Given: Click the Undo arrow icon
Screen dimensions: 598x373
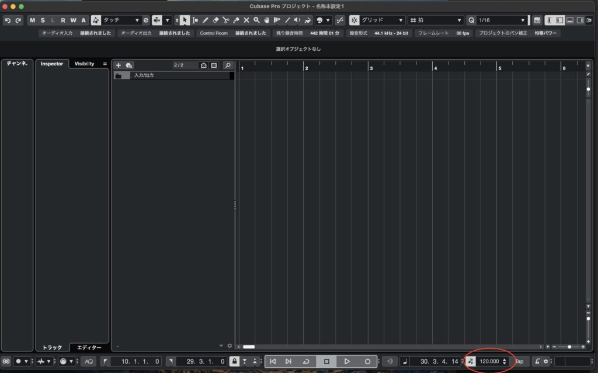Looking at the screenshot, I should [x=8, y=20].
